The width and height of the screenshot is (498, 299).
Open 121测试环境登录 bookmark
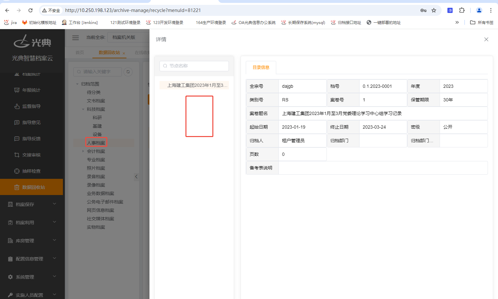(125, 22)
